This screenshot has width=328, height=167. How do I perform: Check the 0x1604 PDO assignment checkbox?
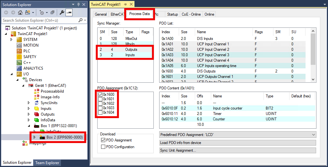(x=100, y=112)
